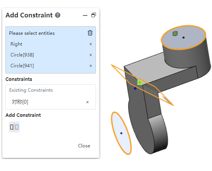Remove Circle[941] from selected entities
This screenshot has width=212, height=171.
pos(91,66)
